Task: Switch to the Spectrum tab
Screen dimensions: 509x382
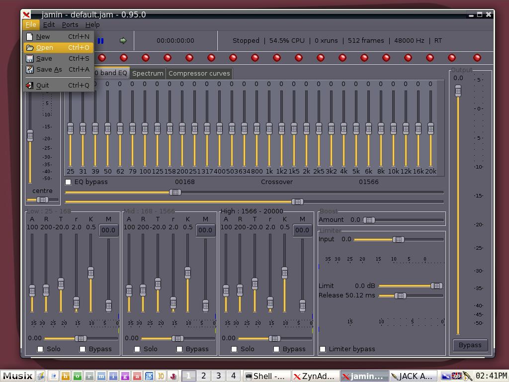Action: 148,73
